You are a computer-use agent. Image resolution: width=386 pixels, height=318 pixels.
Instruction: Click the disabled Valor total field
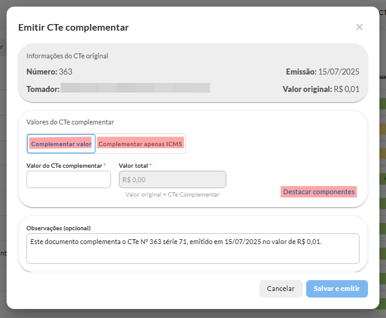(172, 179)
